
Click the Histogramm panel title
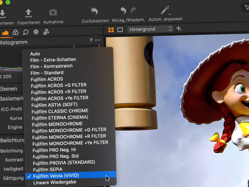[13, 42]
